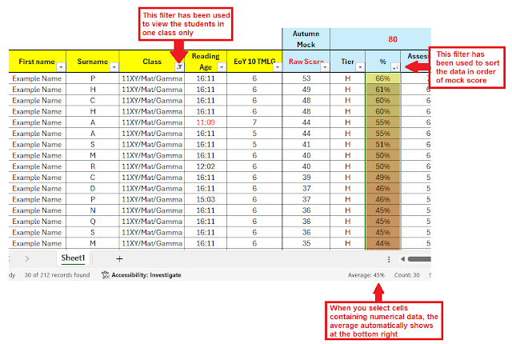Click Accessibility: Investigate in status bar
Image resolution: width=512 pixels, height=344 pixels.
coord(146,275)
